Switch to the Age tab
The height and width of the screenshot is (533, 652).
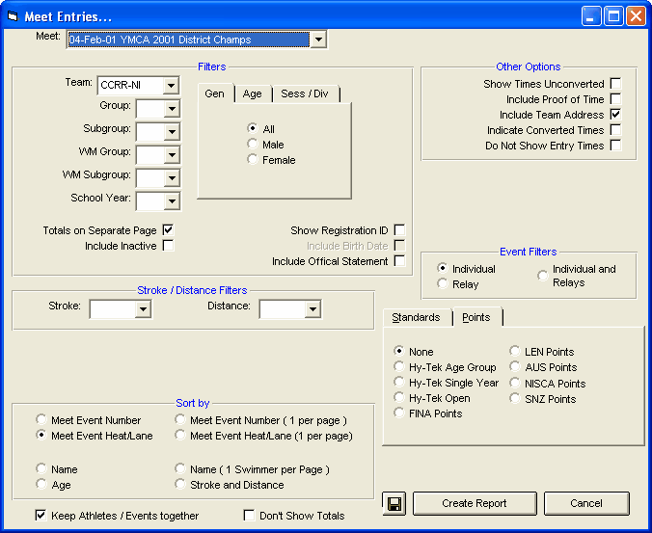252,93
